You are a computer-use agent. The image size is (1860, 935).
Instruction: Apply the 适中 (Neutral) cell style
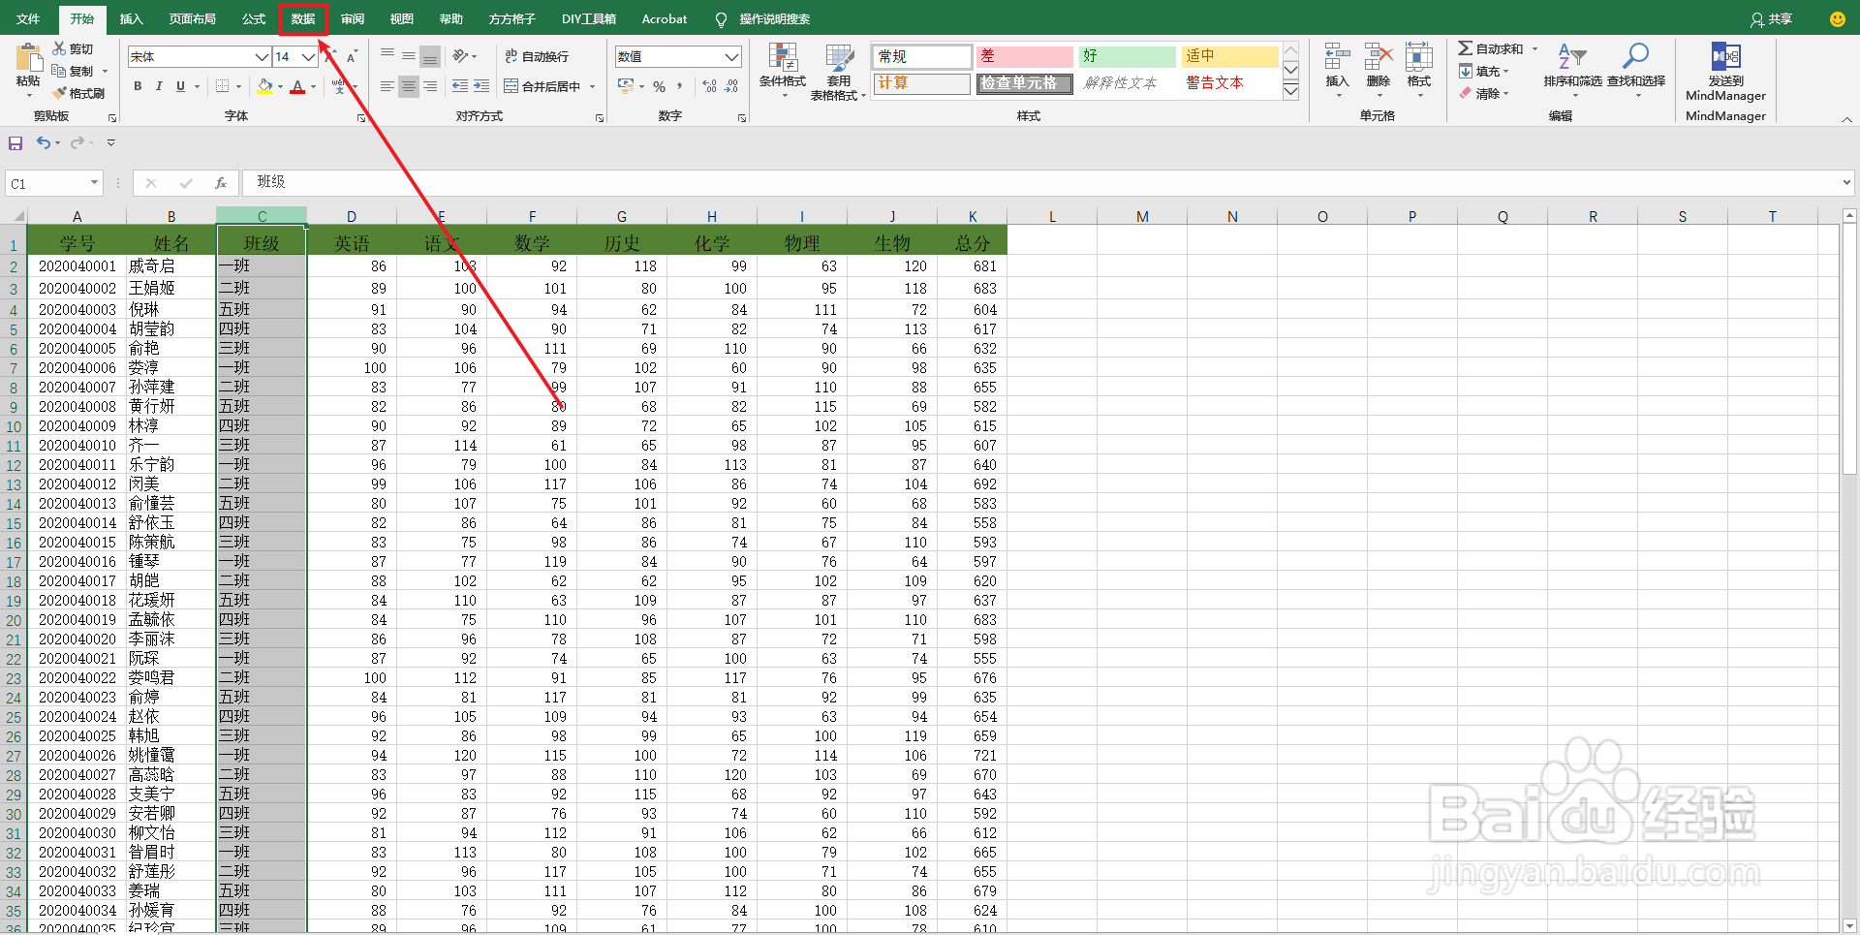[x=1230, y=56]
